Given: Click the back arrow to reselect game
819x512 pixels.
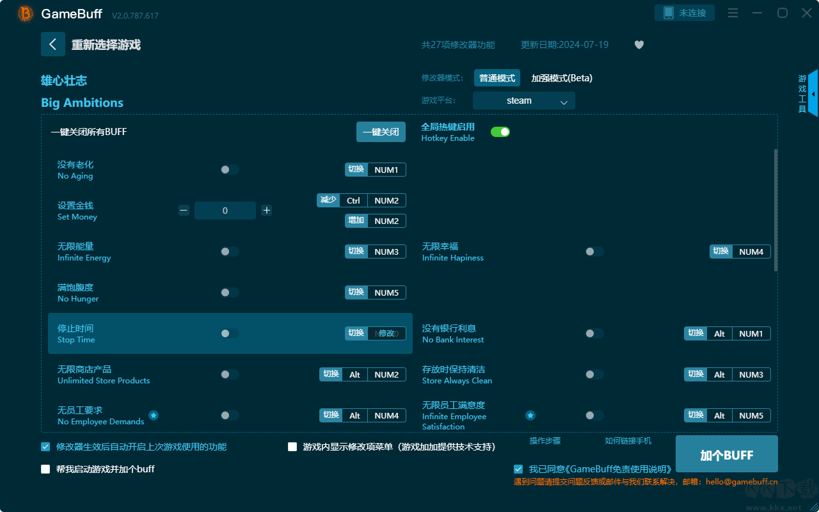Looking at the screenshot, I should (x=53, y=44).
